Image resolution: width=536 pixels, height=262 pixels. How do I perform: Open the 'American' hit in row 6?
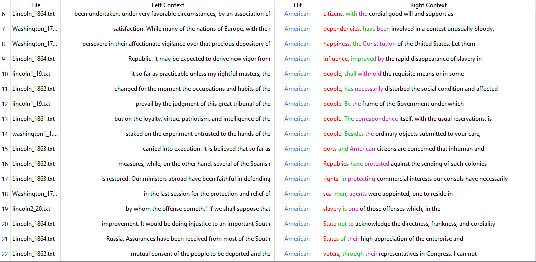(297, 14)
